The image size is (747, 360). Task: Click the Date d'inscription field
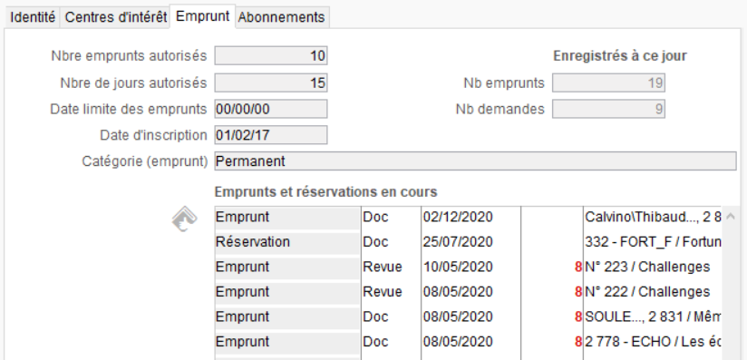[x=270, y=135]
